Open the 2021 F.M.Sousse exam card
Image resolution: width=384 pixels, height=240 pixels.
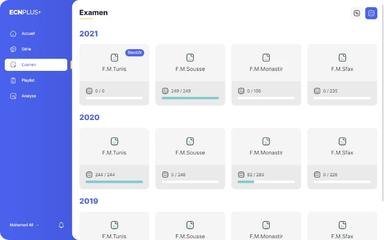[x=190, y=75]
